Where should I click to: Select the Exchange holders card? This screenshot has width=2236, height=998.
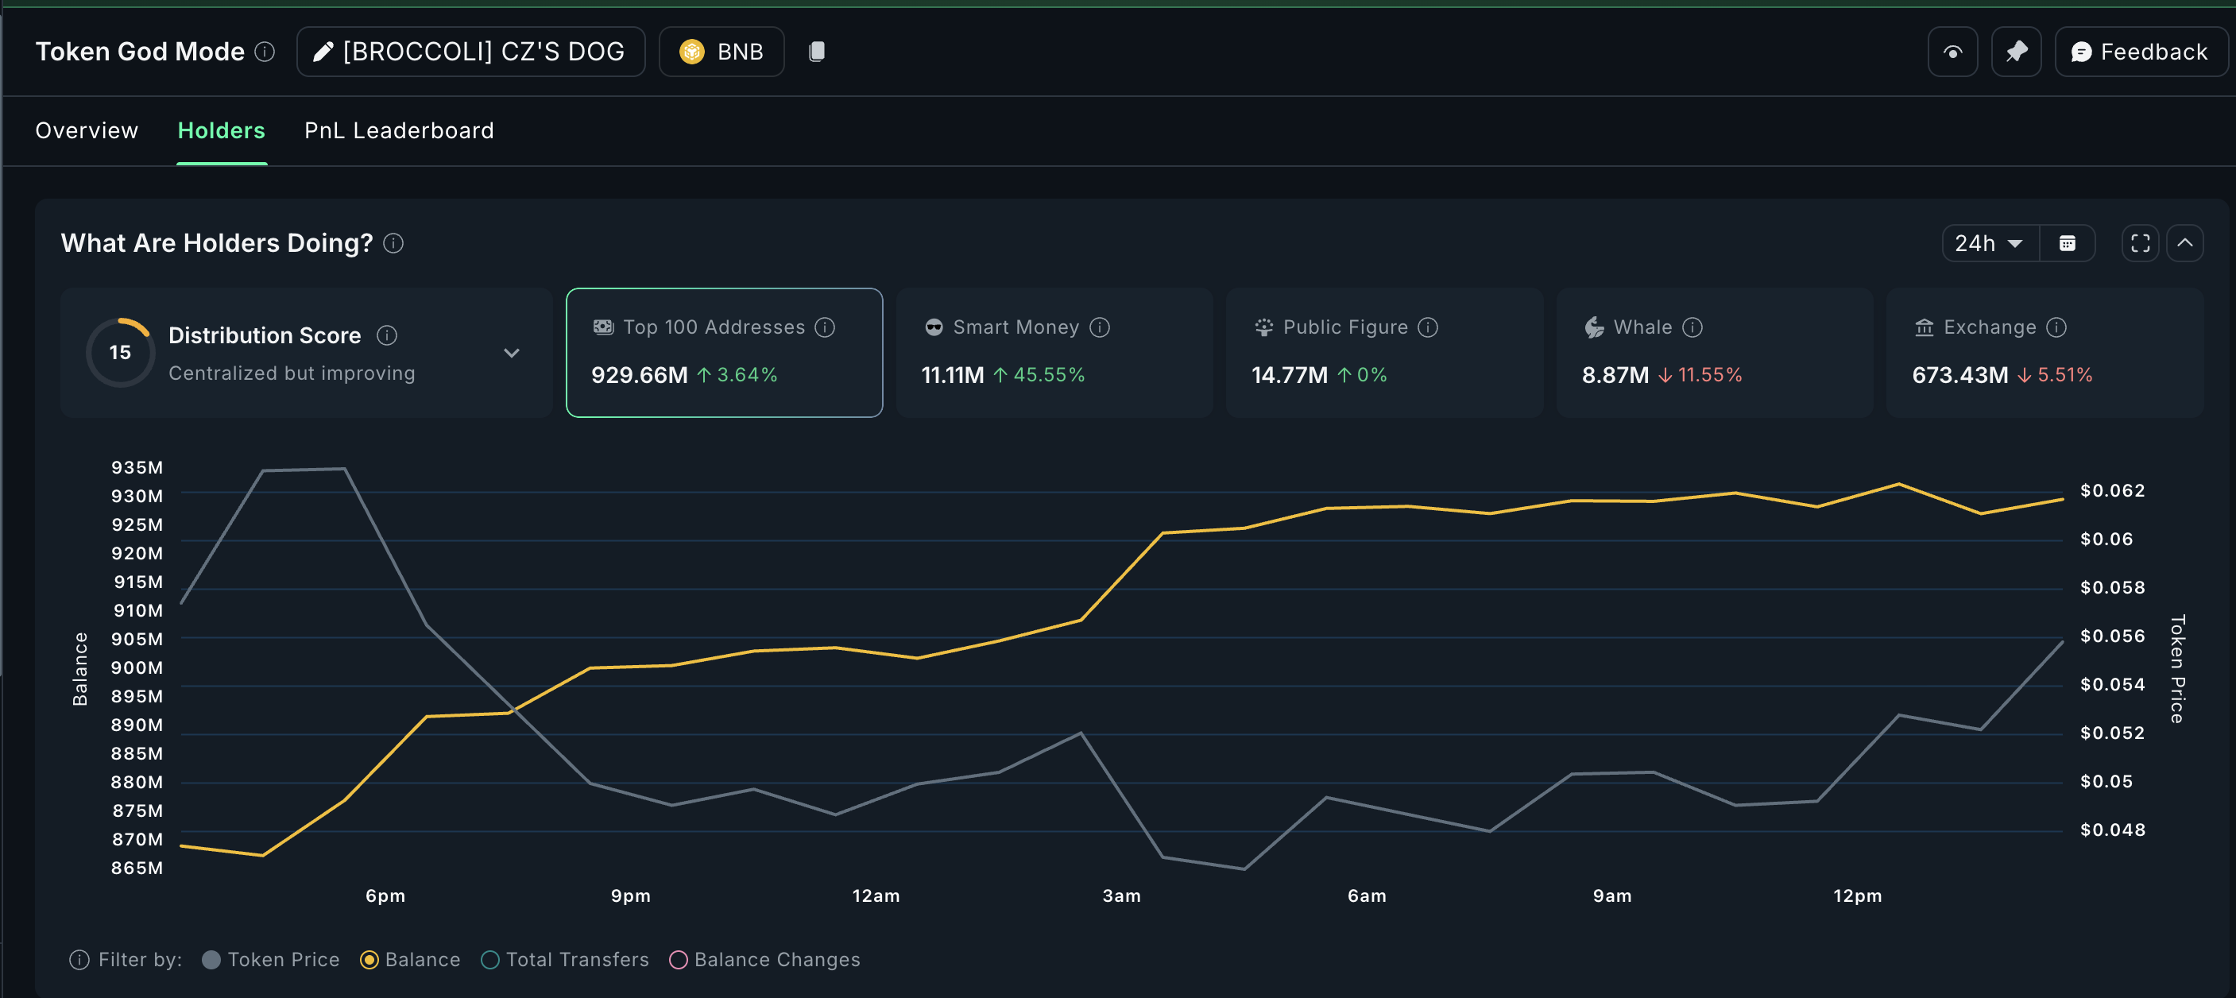tap(2045, 354)
